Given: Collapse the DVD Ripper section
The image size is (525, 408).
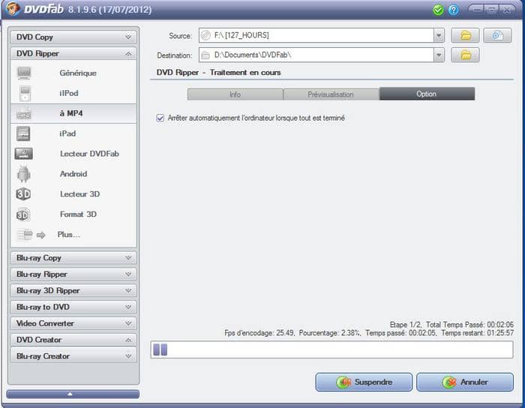Looking at the screenshot, I should pyautogui.click(x=73, y=53).
